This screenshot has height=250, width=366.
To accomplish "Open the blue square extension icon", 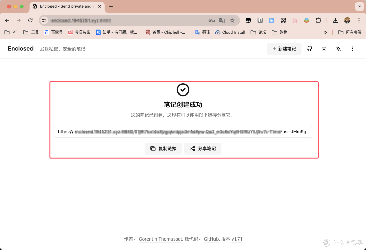I will (x=271, y=21).
